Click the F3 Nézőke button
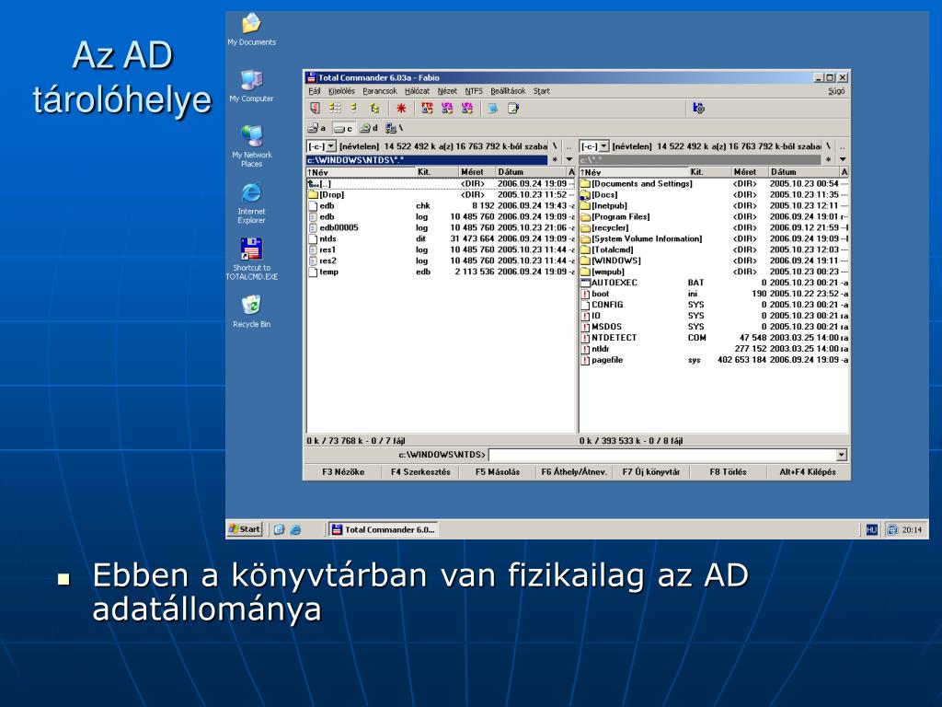This screenshot has width=942, height=707. tap(343, 472)
